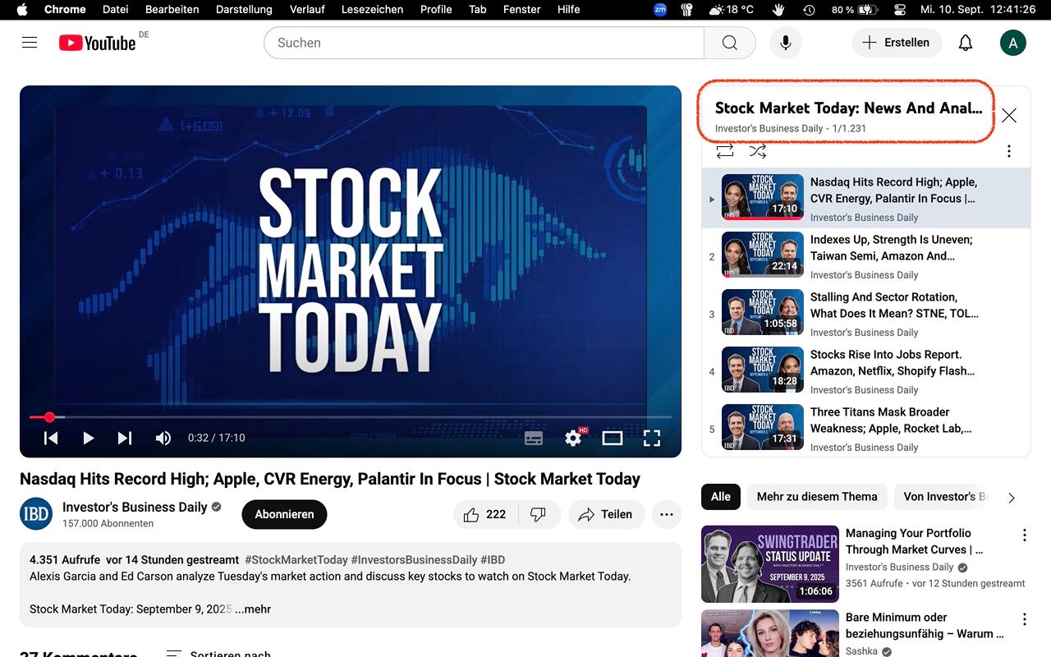Open the notifications bell

966,43
